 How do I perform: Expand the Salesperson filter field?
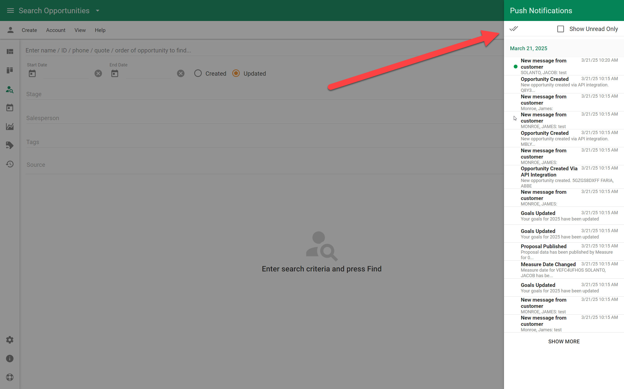[x=265, y=118]
